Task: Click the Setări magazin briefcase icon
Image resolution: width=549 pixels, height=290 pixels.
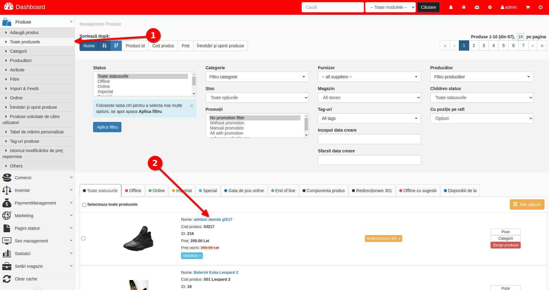Action: 7,266
